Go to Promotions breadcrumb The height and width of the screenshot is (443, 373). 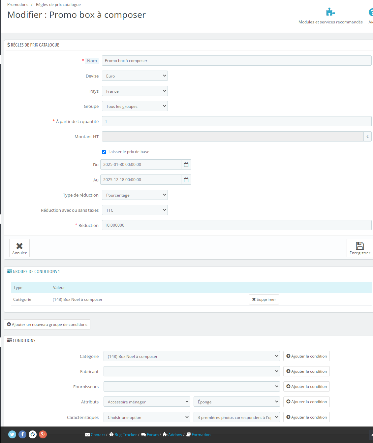pyautogui.click(x=18, y=5)
